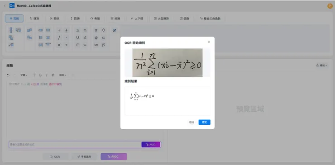Insert the intersection ∩ symbol
The width and height of the screenshot is (335, 165).
[x=85, y=30]
